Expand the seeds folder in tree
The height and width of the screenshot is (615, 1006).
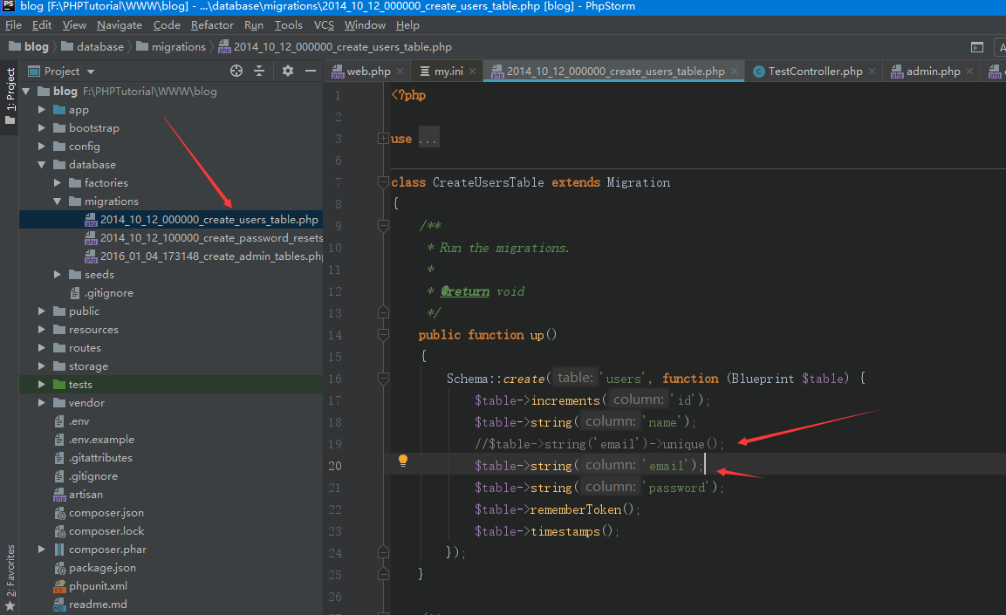(58, 275)
